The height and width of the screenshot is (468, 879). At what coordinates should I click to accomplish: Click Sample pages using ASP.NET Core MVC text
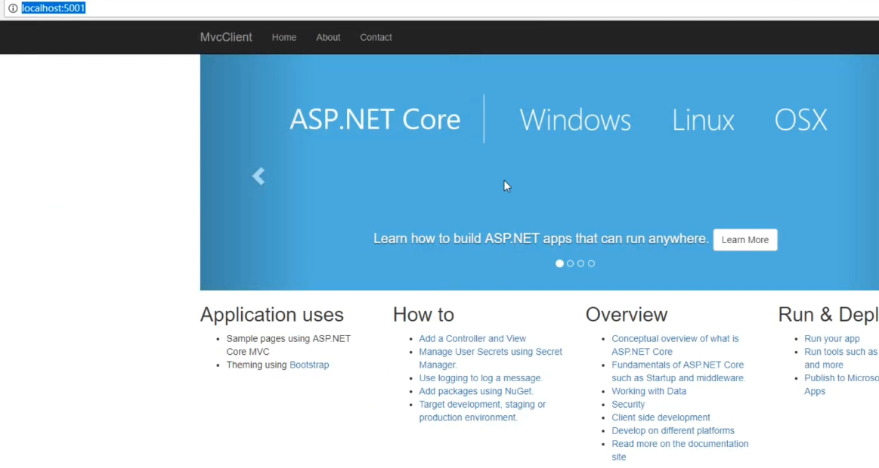pyautogui.click(x=289, y=346)
